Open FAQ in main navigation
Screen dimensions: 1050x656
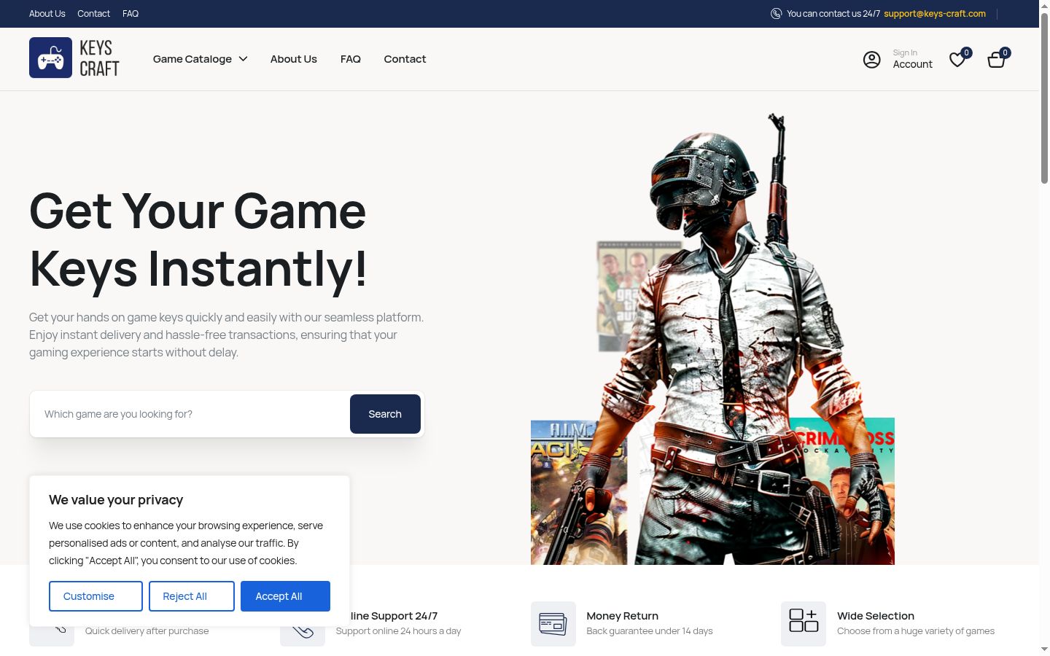(351, 59)
